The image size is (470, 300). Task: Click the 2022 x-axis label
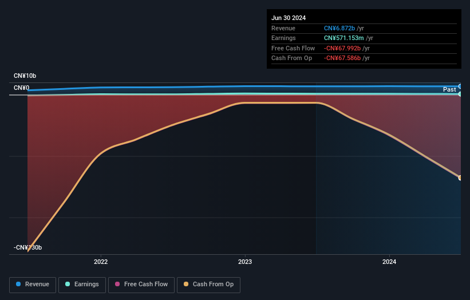coord(101,262)
